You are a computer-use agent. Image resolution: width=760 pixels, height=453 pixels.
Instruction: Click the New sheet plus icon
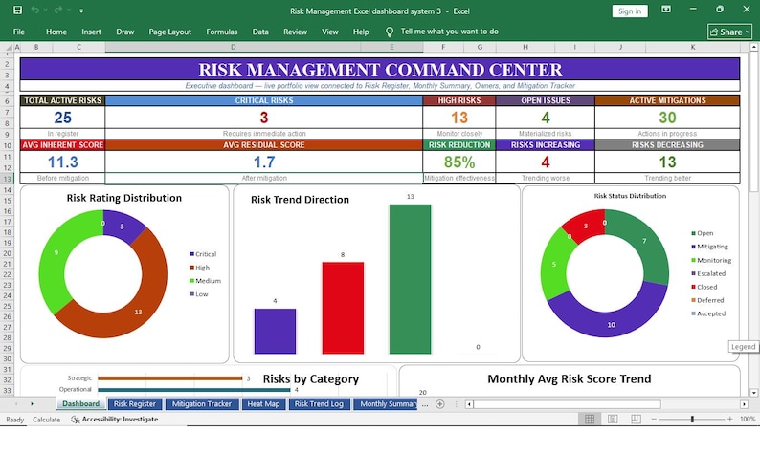(439, 404)
